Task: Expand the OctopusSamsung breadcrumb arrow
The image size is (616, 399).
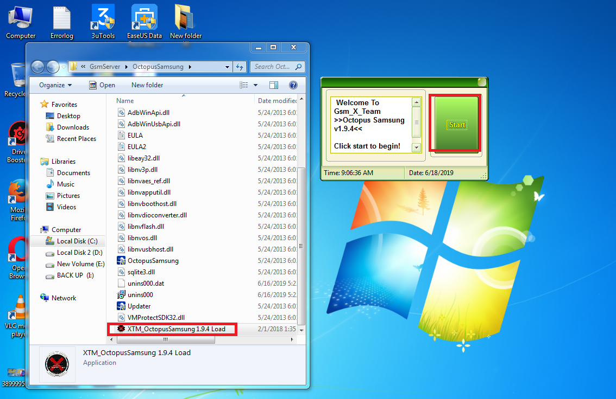Action: tap(190, 67)
